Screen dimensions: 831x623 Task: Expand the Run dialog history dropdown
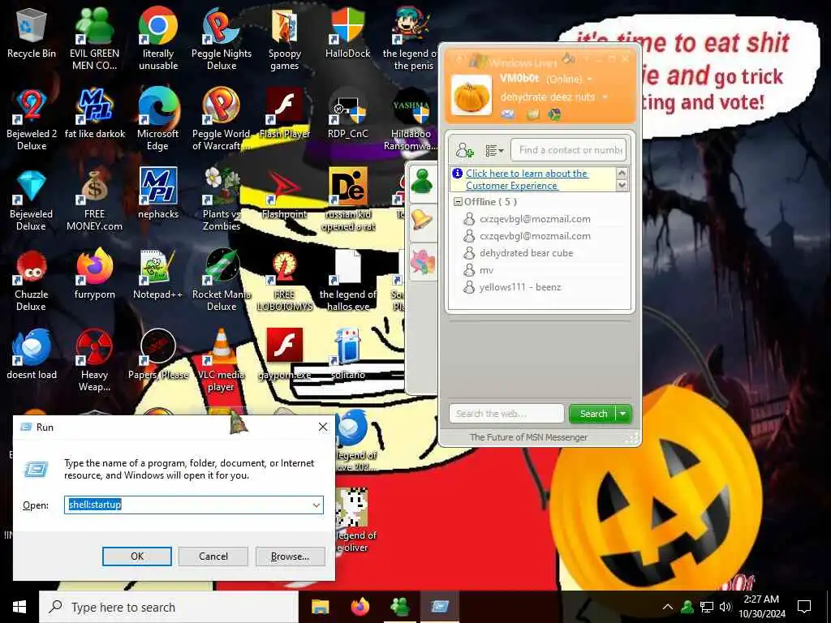[316, 505]
